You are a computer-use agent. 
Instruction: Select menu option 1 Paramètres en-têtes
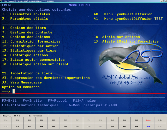tap(26, 14)
